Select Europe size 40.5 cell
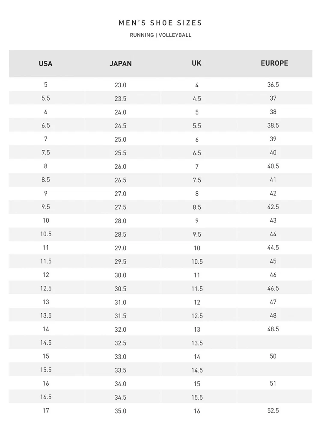321x428 pixels. tap(273, 166)
